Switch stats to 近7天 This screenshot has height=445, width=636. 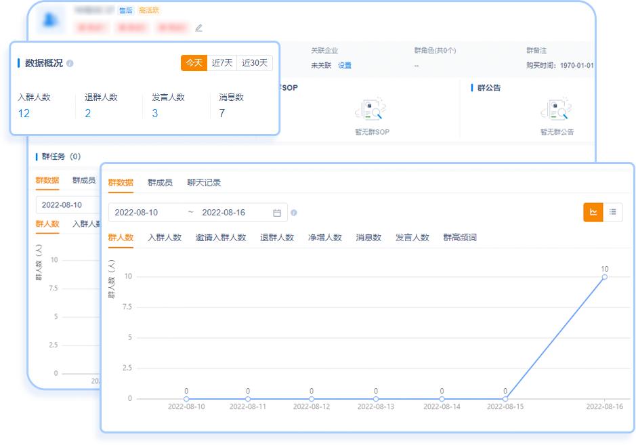tap(221, 62)
